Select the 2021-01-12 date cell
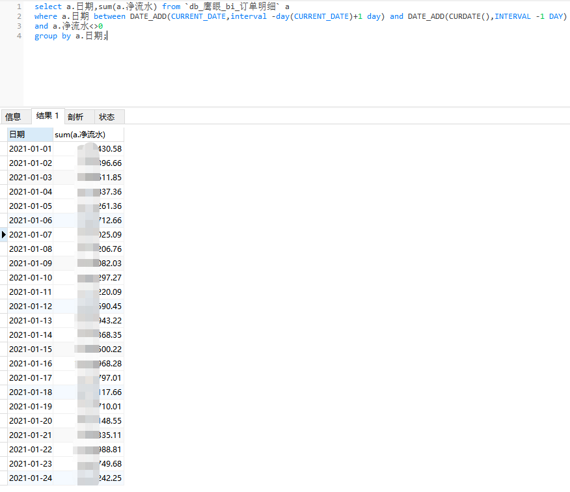This screenshot has width=570, height=492. (x=30, y=306)
